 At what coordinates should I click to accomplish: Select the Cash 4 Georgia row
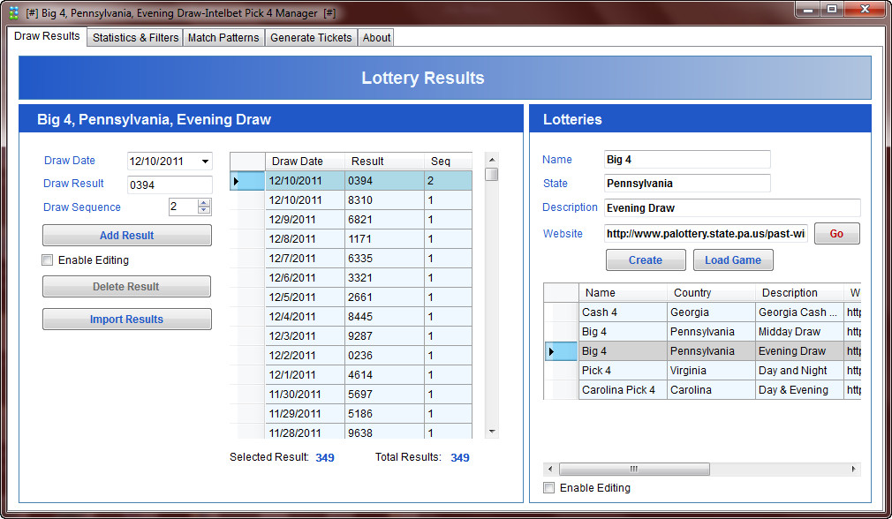(x=623, y=312)
